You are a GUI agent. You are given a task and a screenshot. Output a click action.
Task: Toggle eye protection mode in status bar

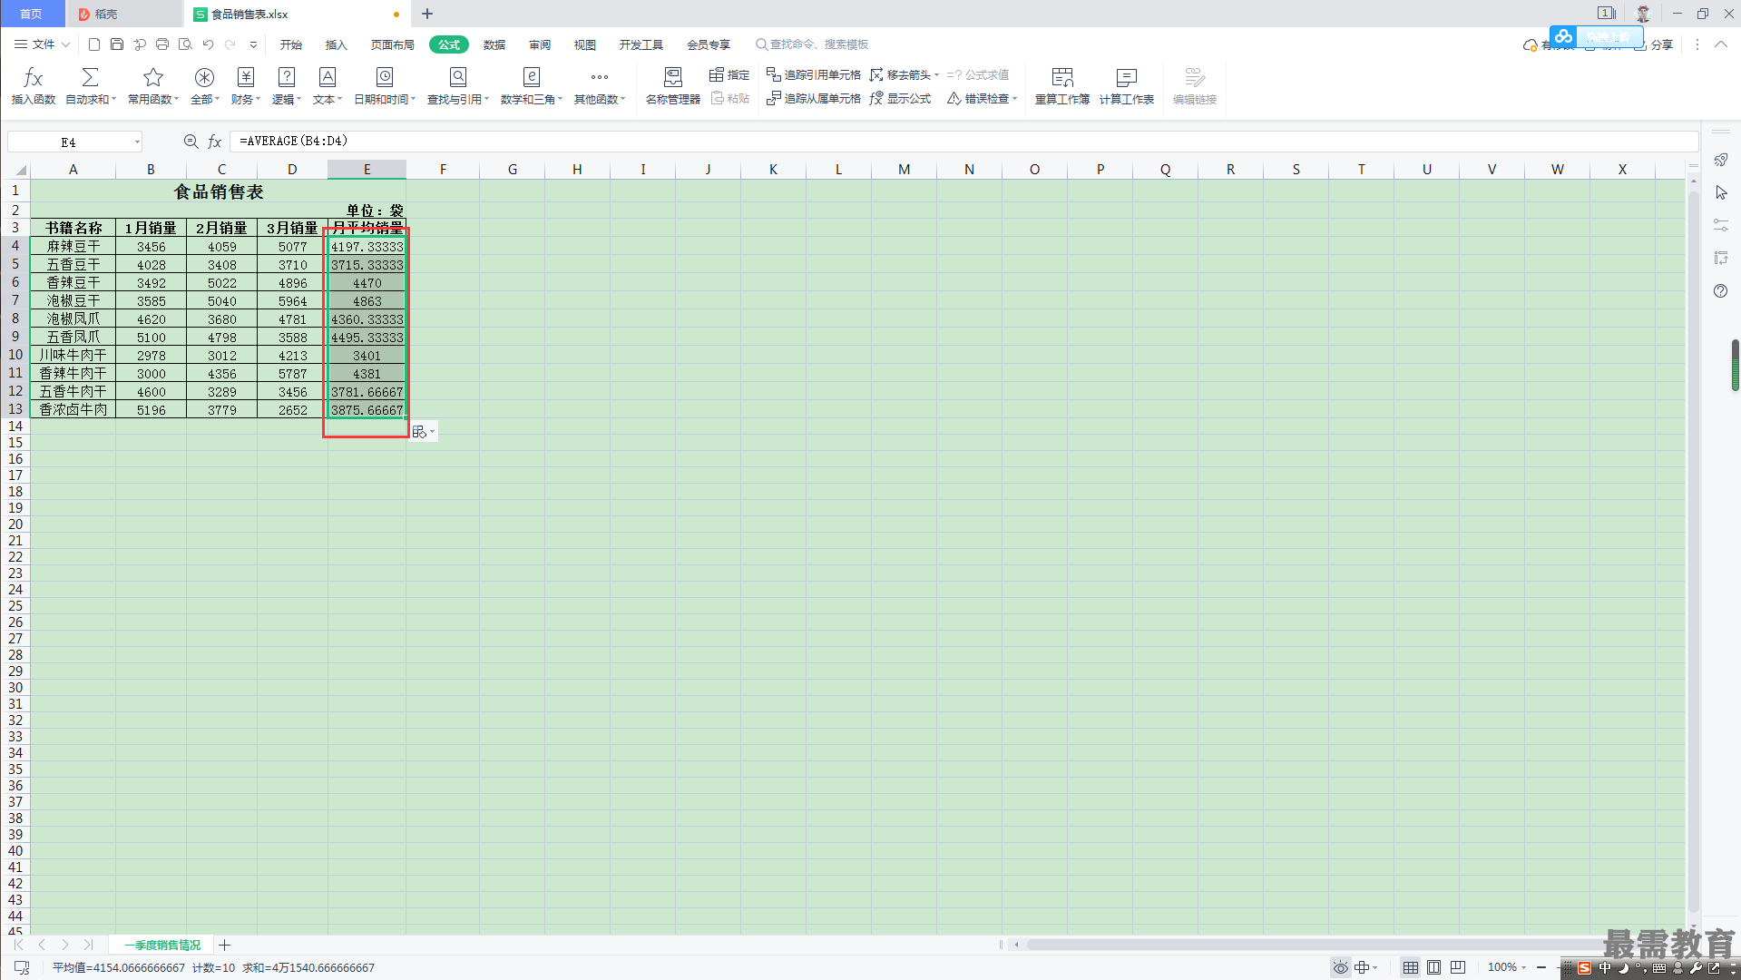1340,967
